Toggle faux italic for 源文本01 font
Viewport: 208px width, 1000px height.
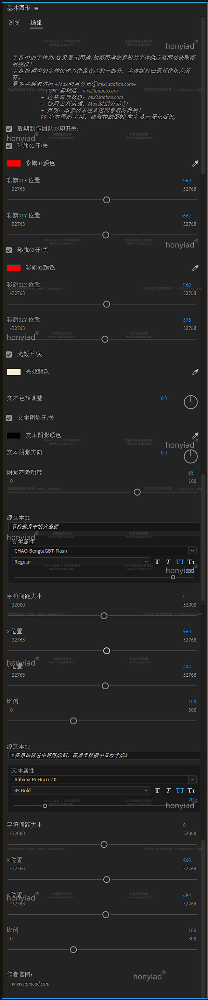[x=168, y=562]
